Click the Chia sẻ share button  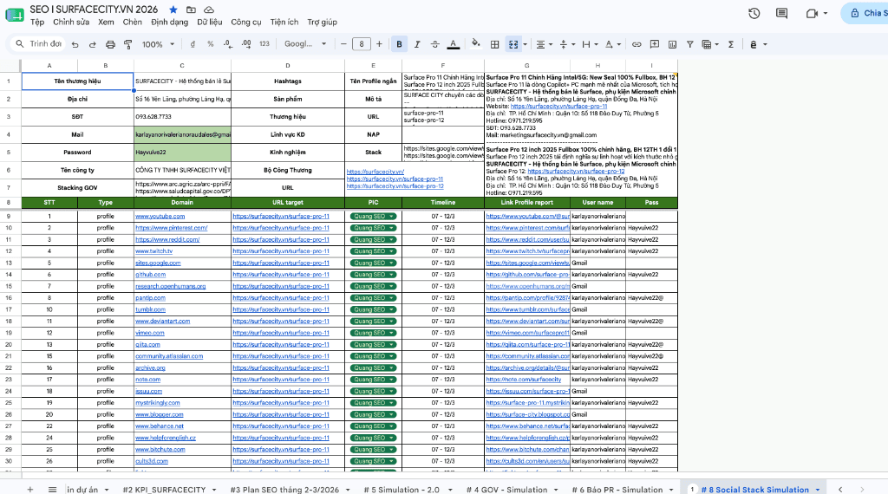[865, 13]
